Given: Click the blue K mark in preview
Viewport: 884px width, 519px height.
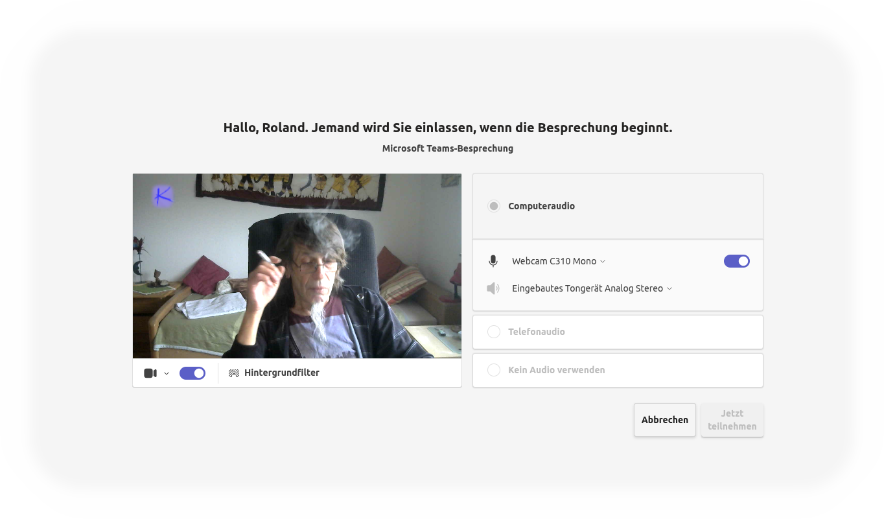Looking at the screenshot, I should click(x=163, y=195).
